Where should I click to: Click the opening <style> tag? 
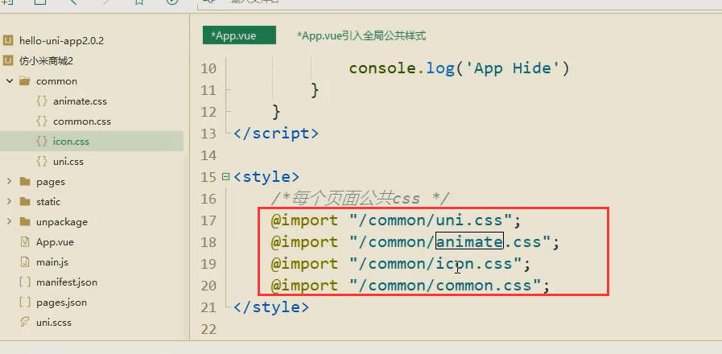266,177
